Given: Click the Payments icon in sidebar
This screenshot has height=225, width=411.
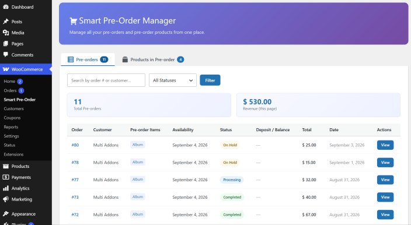Looking at the screenshot, I should tap(6, 177).
